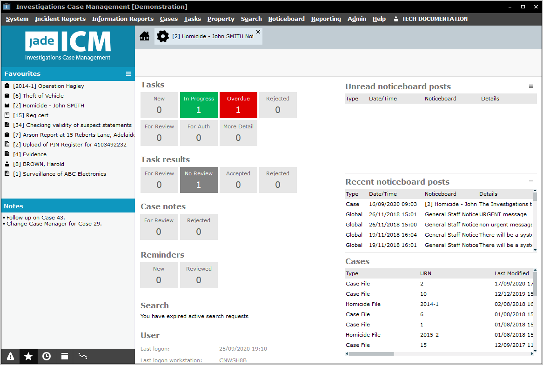The width and height of the screenshot is (543, 365).
Task: Open the Favourites hamburger menu
Action: (128, 74)
